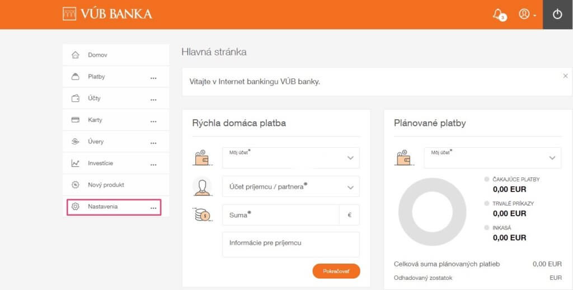Open Môj účet dropdown in Rýchla platba
The width and height of the screenshot is (573, 290).
(291, 158)
